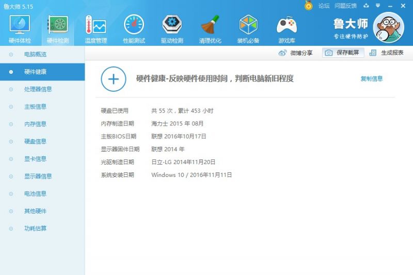
Task: Open 处理器信息 processor info
Action: [42, 89]
